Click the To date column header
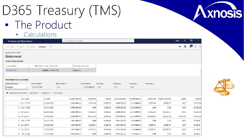The image size is (244, 137). (47, 99)
